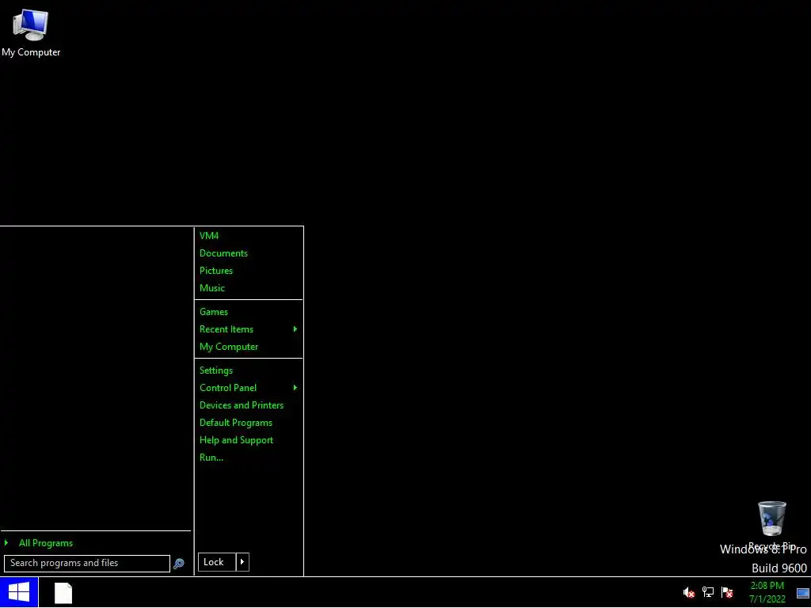Image resolution: width=811 pixels, height=608 pixels.
Task: Open Documents from Start menu
Action: [223, 253]
